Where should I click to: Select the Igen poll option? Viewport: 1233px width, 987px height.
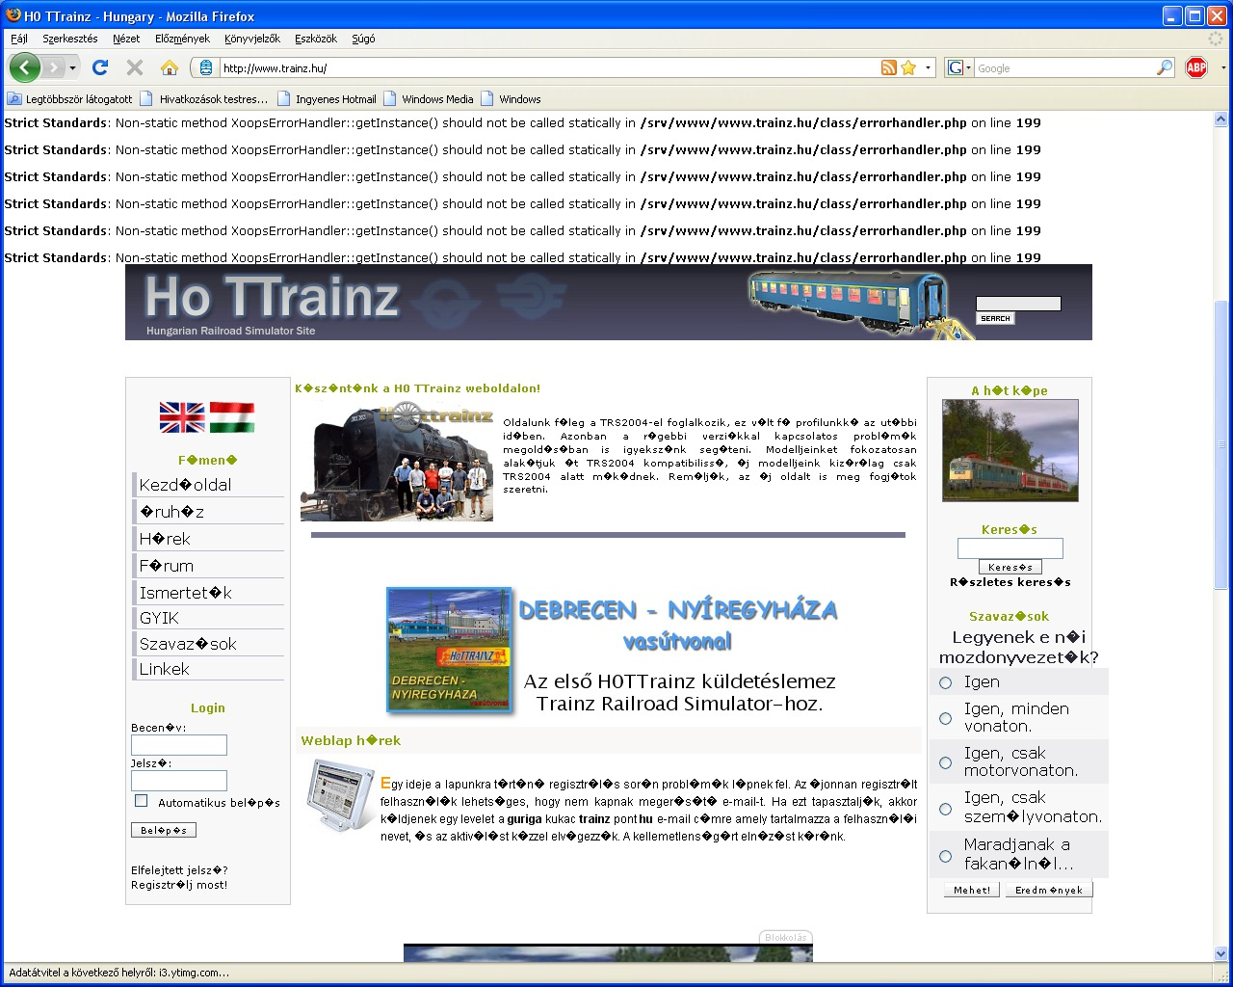[945, 682]
